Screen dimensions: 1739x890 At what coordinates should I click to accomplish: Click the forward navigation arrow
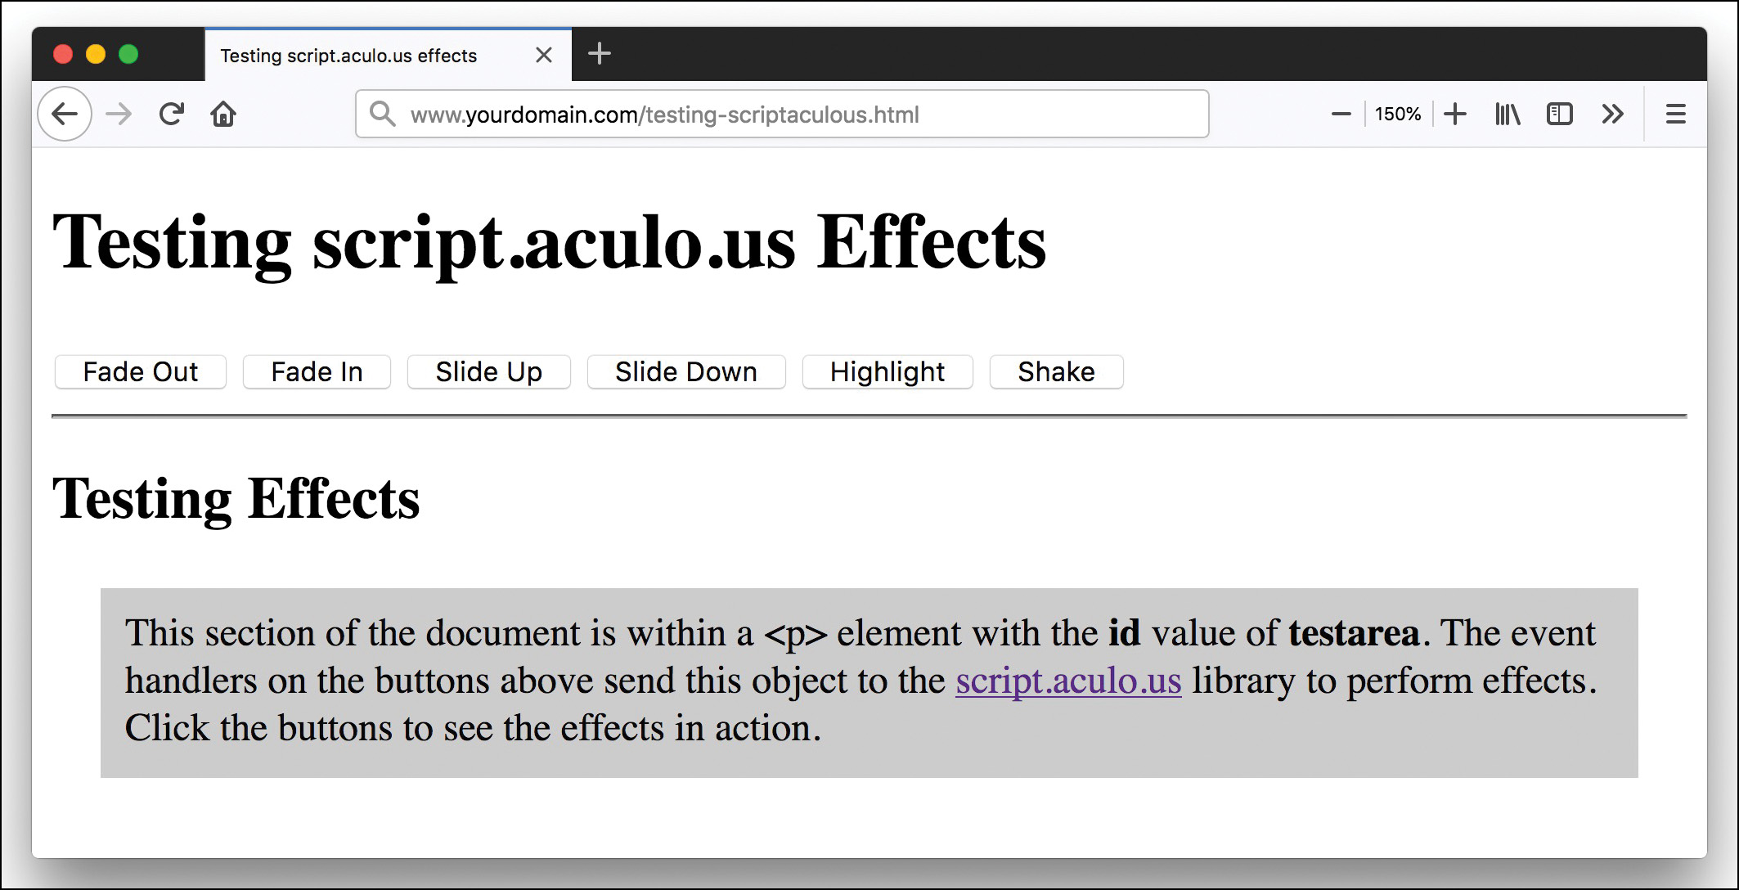[x=118, y=114]
